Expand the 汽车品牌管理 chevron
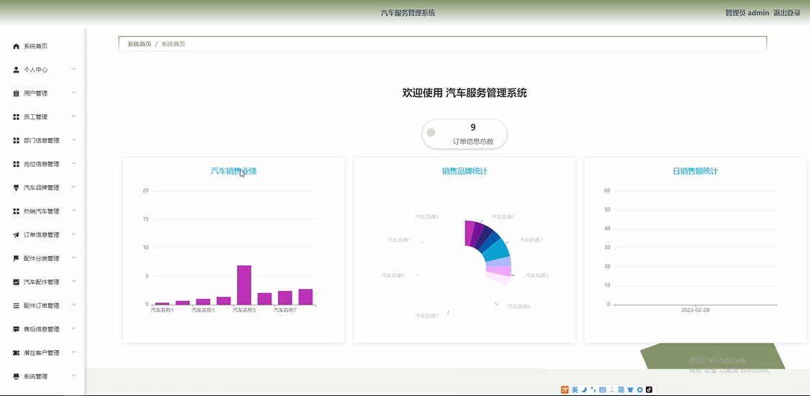 coord(74,187)
